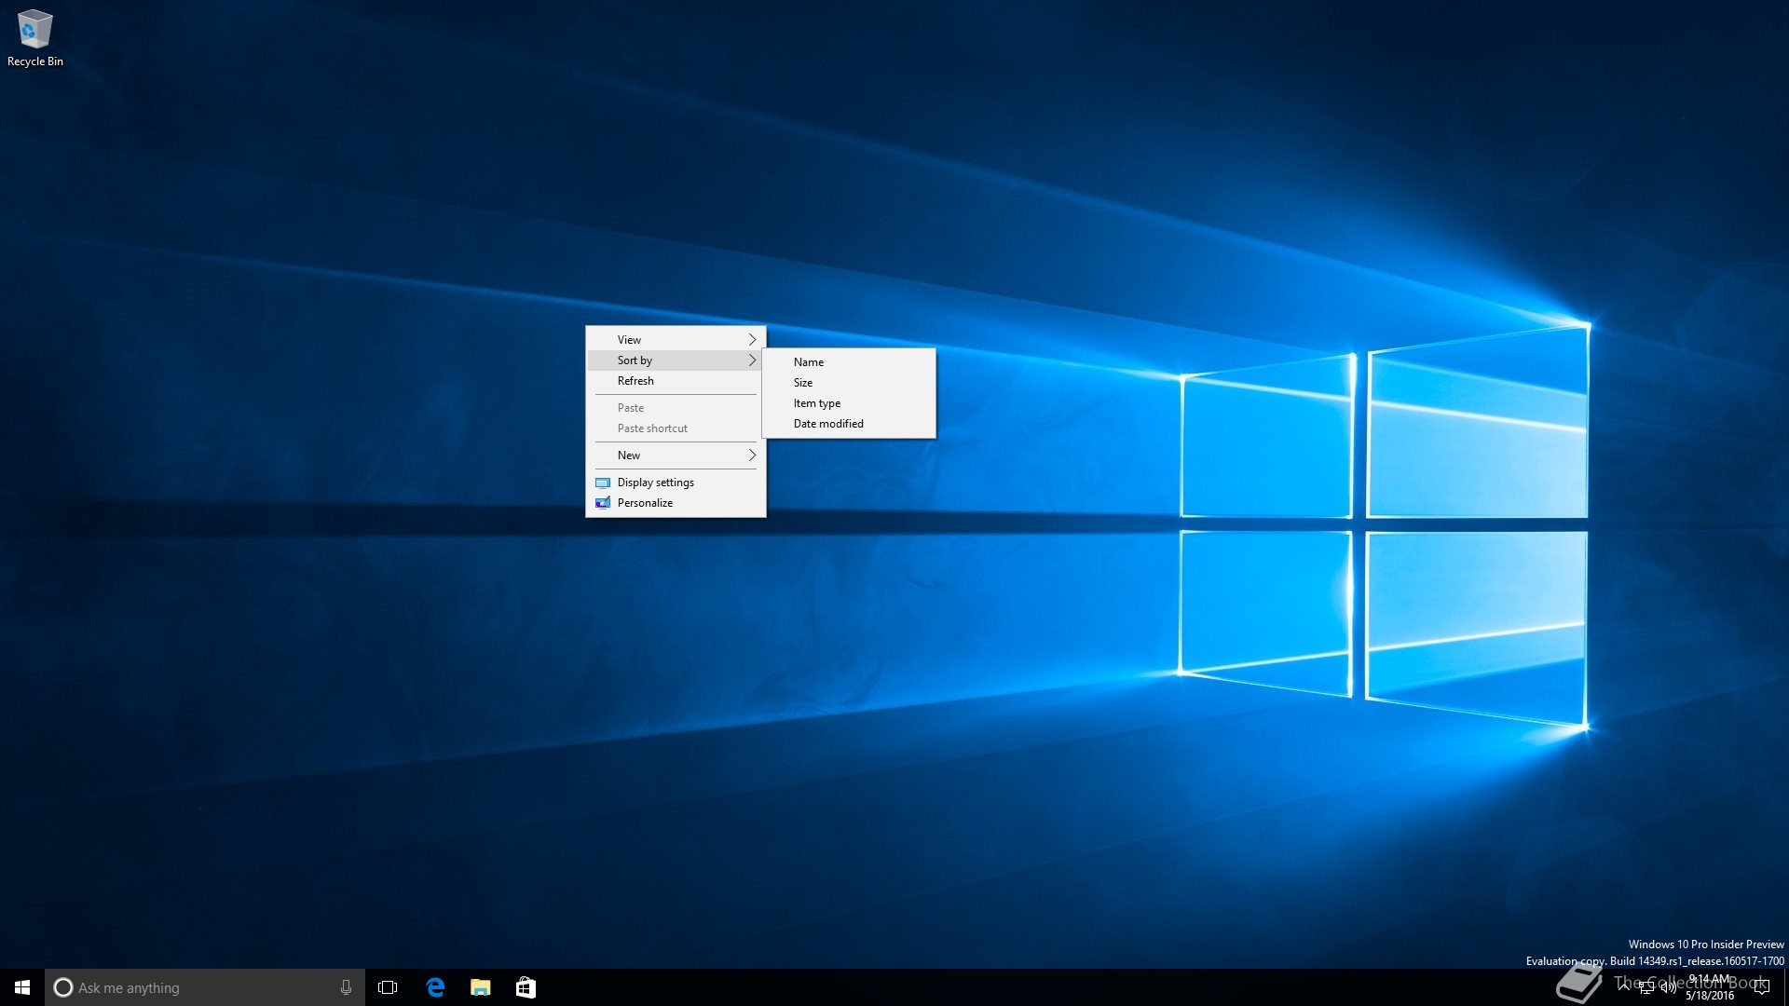Viewport: 1789px width, 1006px height.
Task: Click the Personalize icon in context menu
Action: click(603, 503)
